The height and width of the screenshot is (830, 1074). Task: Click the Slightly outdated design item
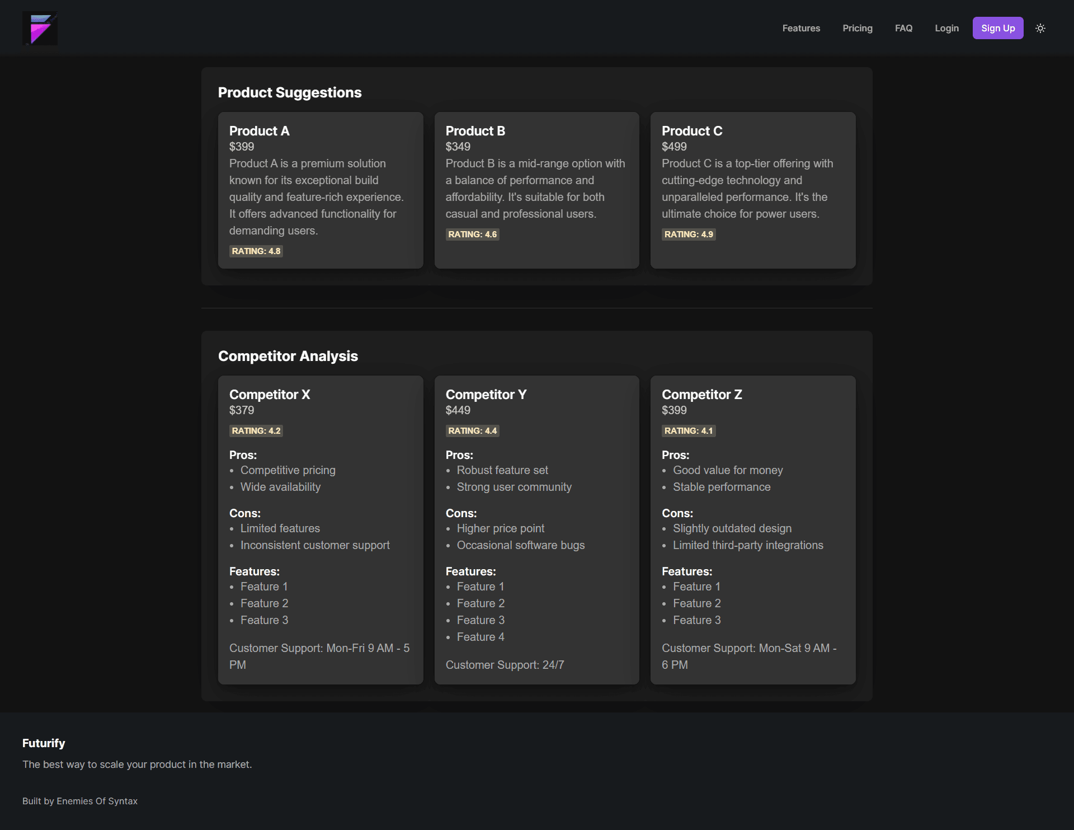[x=732, y=529]
